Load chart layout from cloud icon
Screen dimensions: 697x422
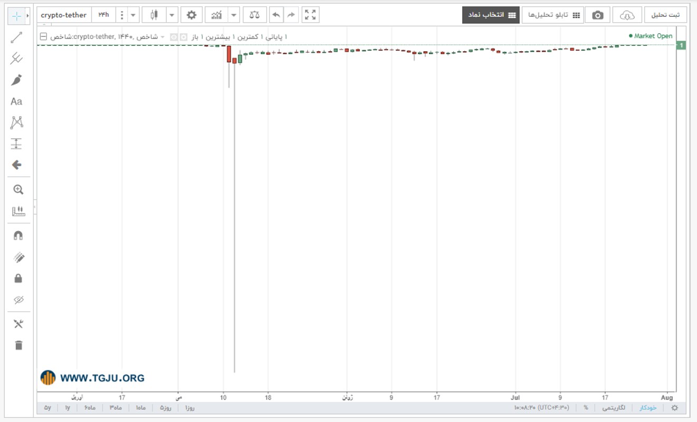point(627,15)
